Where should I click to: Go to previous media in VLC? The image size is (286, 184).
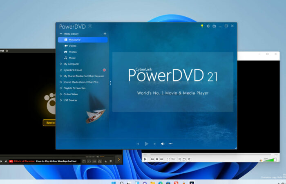(x=152, y=159)
